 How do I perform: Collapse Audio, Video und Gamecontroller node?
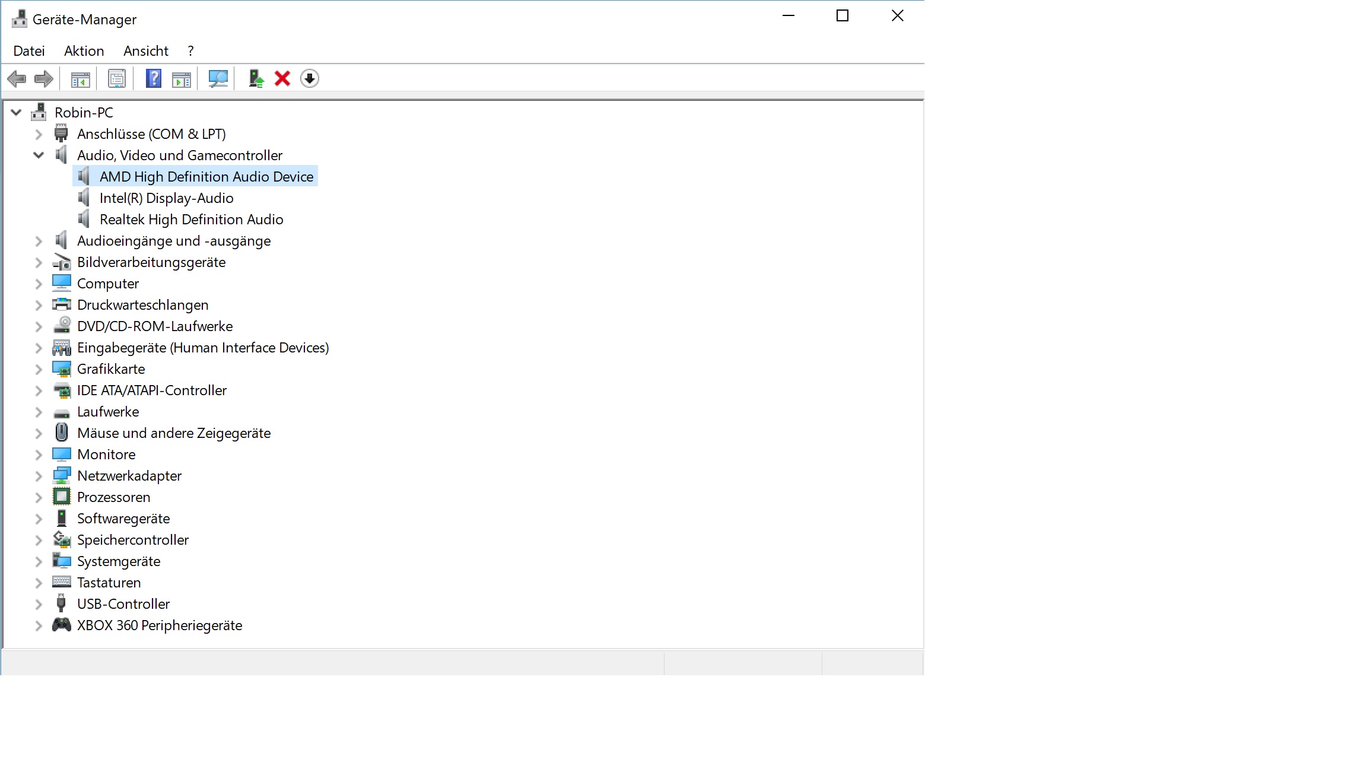coord(39,155)
